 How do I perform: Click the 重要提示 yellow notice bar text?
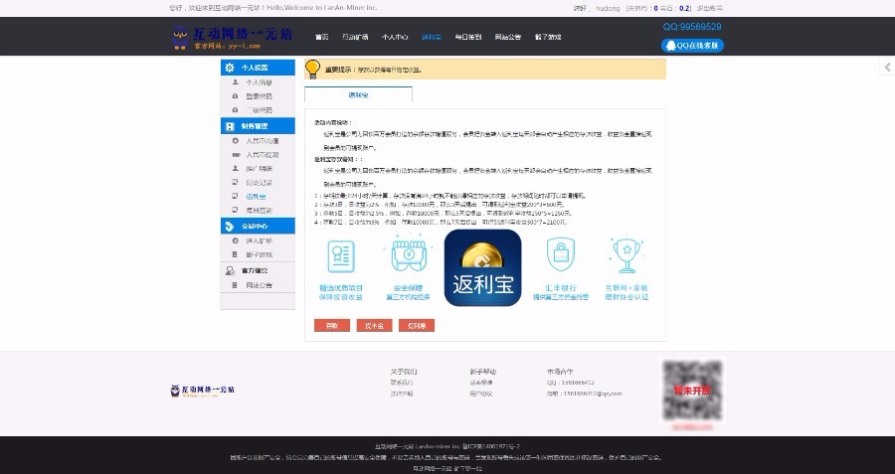coord(373,70)
